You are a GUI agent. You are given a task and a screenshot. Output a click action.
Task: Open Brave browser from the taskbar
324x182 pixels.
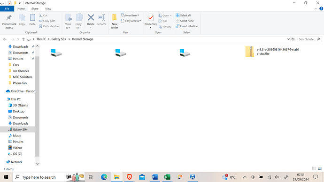pos(129,177)
